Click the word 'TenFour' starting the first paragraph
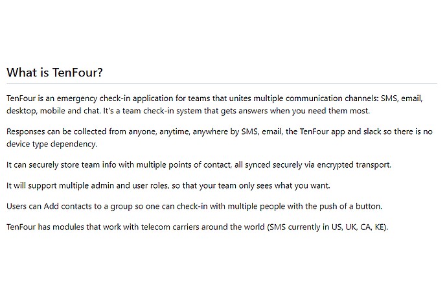The width and height of the screenshot is (447, 298). [21, 98]
